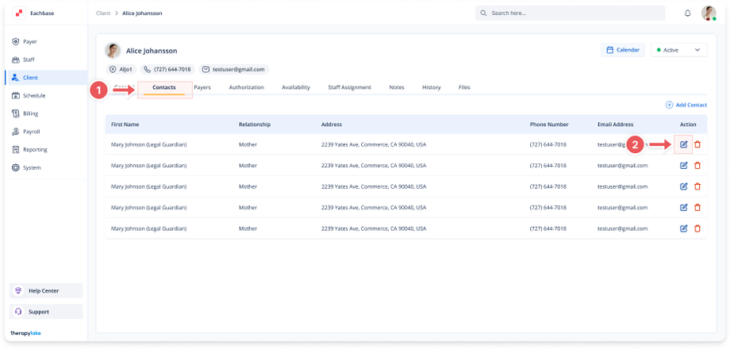Open the Payroll section in sidebar
The height and width of the screenshot is (349, 730).
tap(31, 132)
